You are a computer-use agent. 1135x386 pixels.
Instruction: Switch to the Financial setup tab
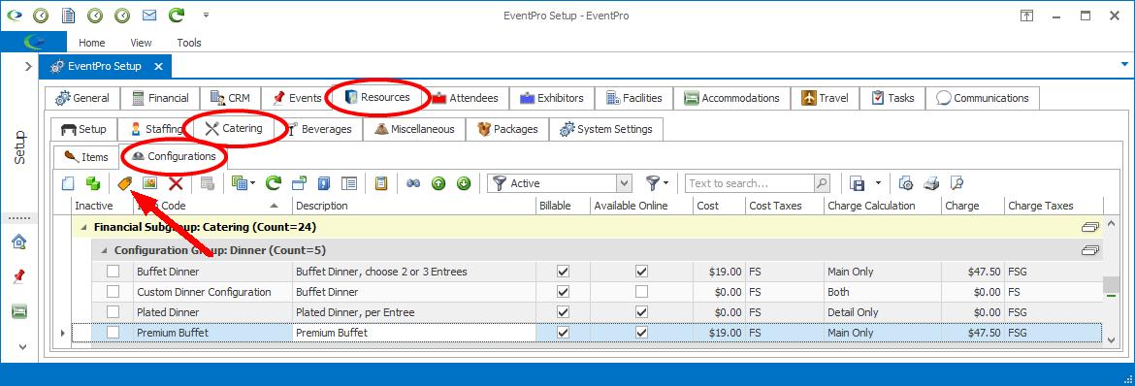[x=160, y=98]
